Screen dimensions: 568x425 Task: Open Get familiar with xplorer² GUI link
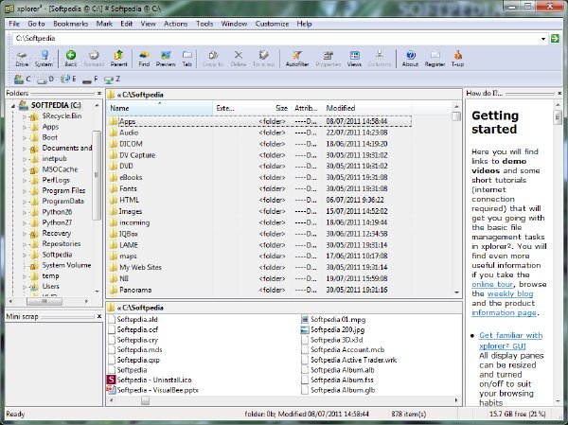[x=511, y=340]
